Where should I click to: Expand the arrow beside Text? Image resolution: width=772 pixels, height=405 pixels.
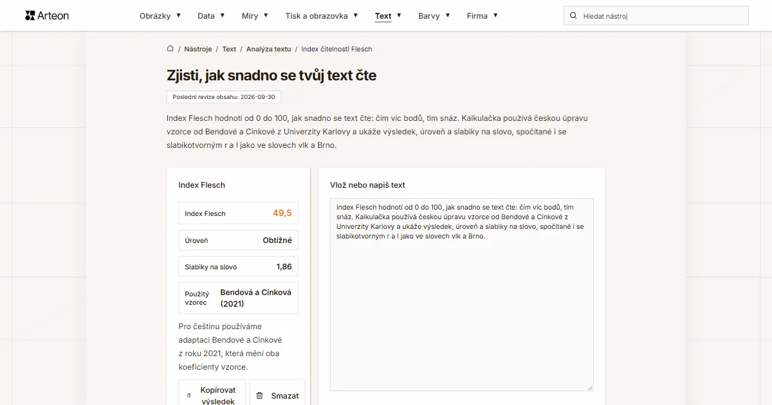399,15
